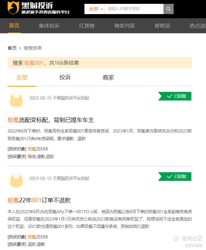Click 已回复 badge on 订单不退款 complaint
The width and height of the screenshot is (206, 250).
click(175, 176)
